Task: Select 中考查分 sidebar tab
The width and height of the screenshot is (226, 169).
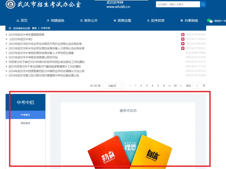Action: 25,115
